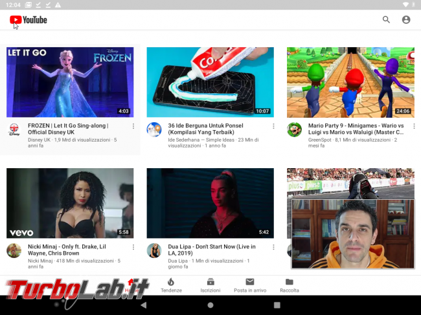Open the Posta in arrivo tab
421x315 pixels.
(x=250, y=285)
